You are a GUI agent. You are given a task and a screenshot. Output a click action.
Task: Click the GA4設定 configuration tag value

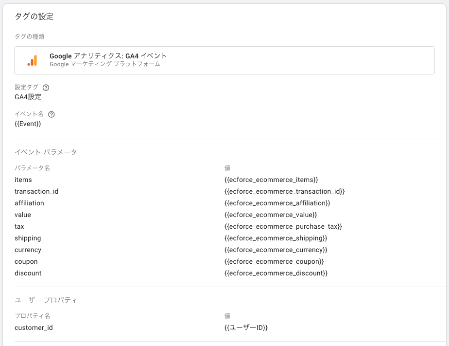[x=28, y=97]
